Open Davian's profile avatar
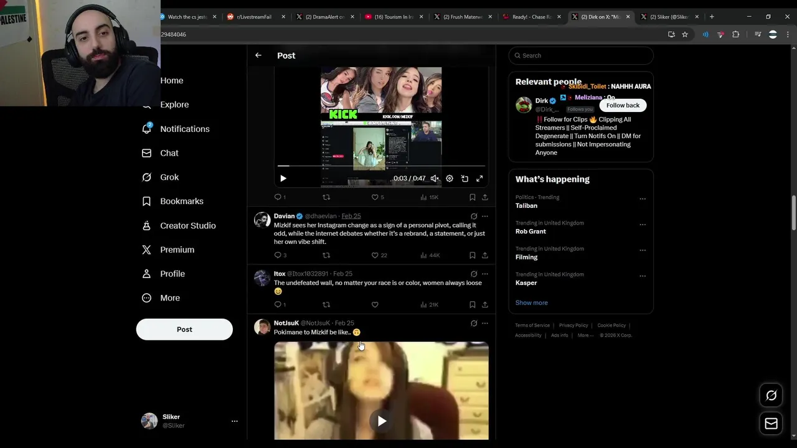Image resolution: width=797 pixels, height=448 pixels. 262,220
